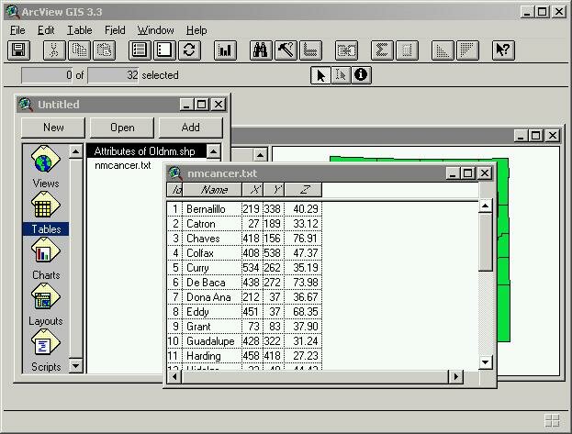The image size is (572, 434).
Task: Open the Window menu
Action: pos(155,30)
